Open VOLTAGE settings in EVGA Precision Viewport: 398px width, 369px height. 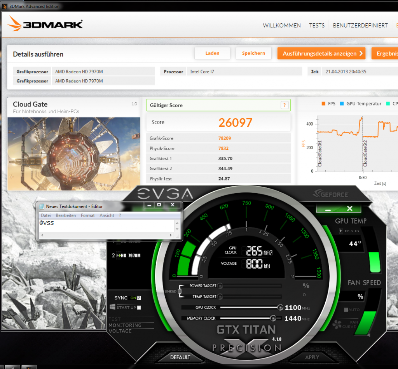[x=120, y=331]
